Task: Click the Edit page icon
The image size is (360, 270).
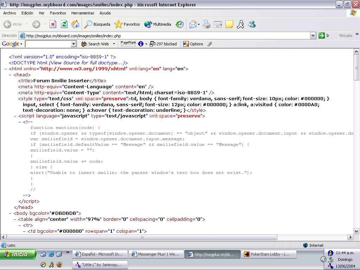Action: tap(218, 24)
